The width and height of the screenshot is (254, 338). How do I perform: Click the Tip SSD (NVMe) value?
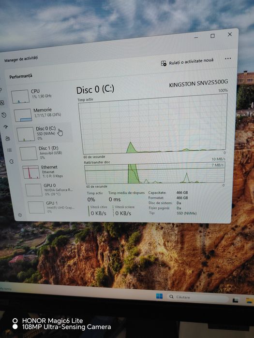pyautogui.click(x=187, y=213)
